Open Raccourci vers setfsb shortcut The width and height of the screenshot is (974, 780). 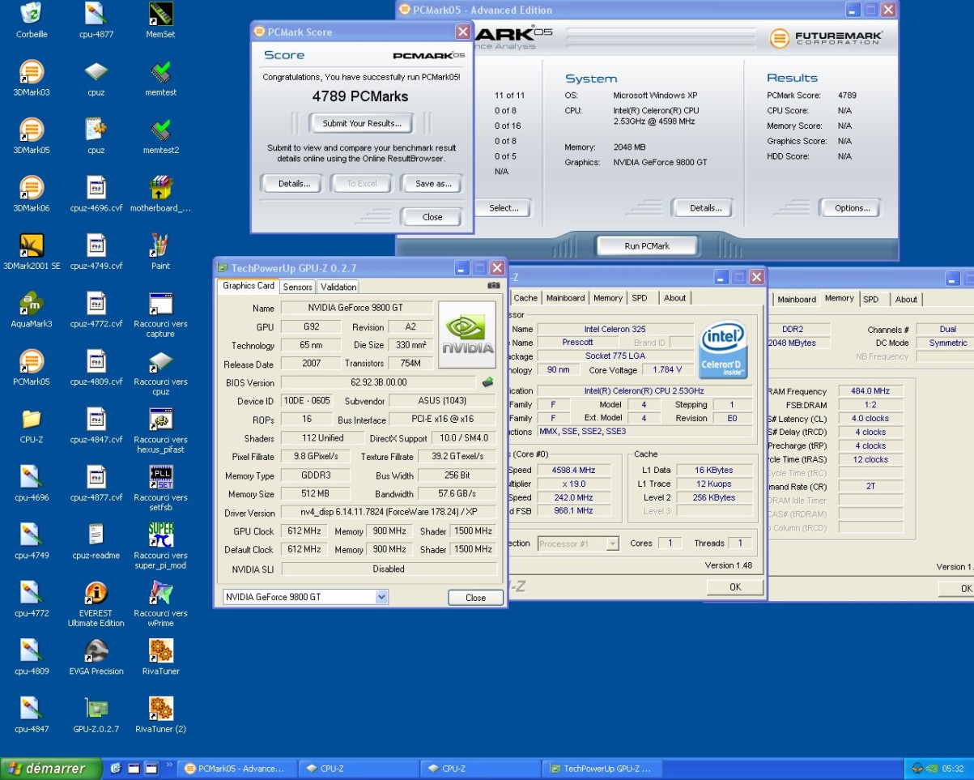(x=160, y=477)
